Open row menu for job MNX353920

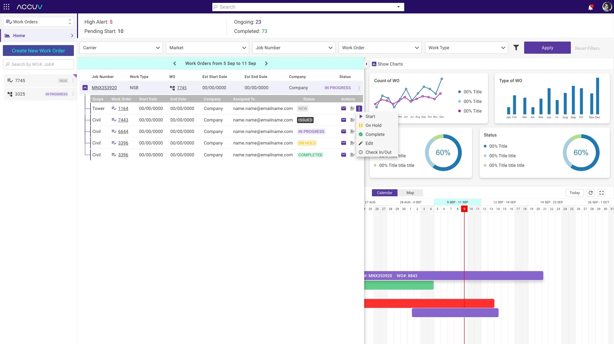(x=359, y=88)
